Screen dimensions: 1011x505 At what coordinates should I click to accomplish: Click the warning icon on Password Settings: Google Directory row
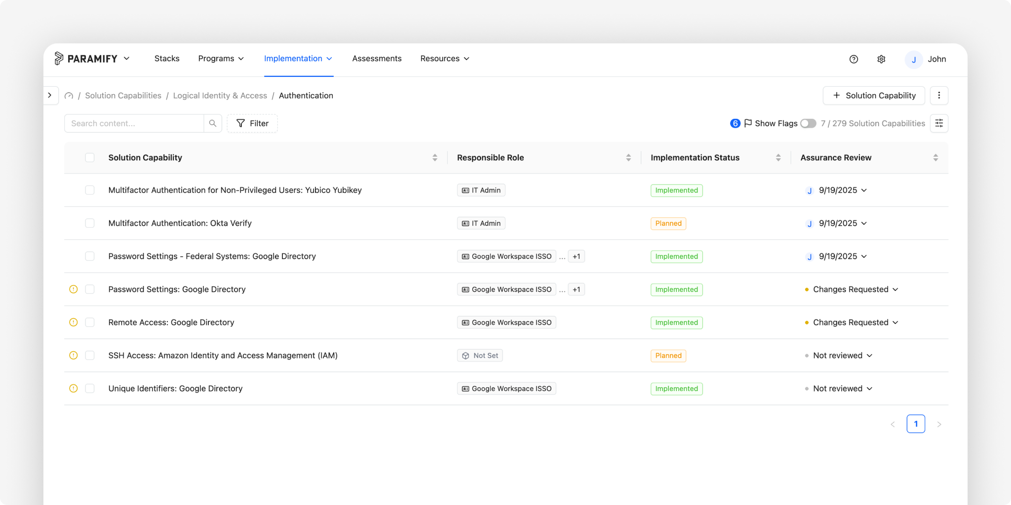(74, 289)
